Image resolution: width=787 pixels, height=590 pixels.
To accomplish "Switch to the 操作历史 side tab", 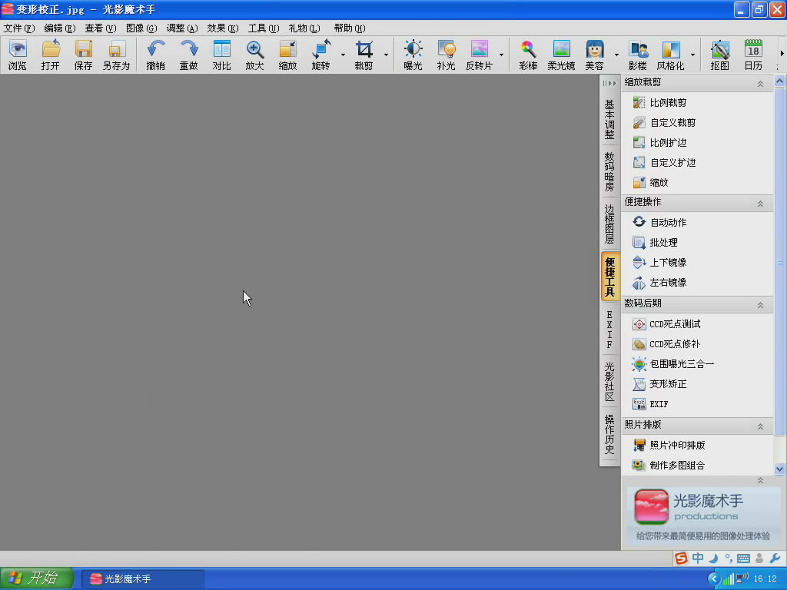I will click(x=609, y=434).
